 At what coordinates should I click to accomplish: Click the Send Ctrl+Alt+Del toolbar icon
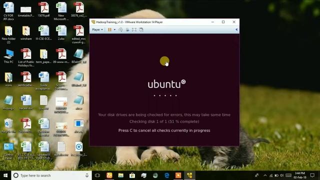121,29
